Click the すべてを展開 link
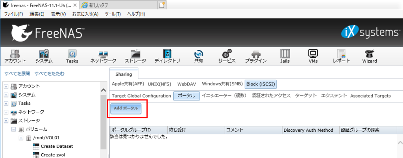The width and height of the screenshot is (403, 158). pos(17,74)
